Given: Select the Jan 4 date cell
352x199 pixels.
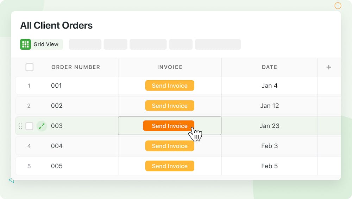Looking at the screenshot, I should 269,86.
